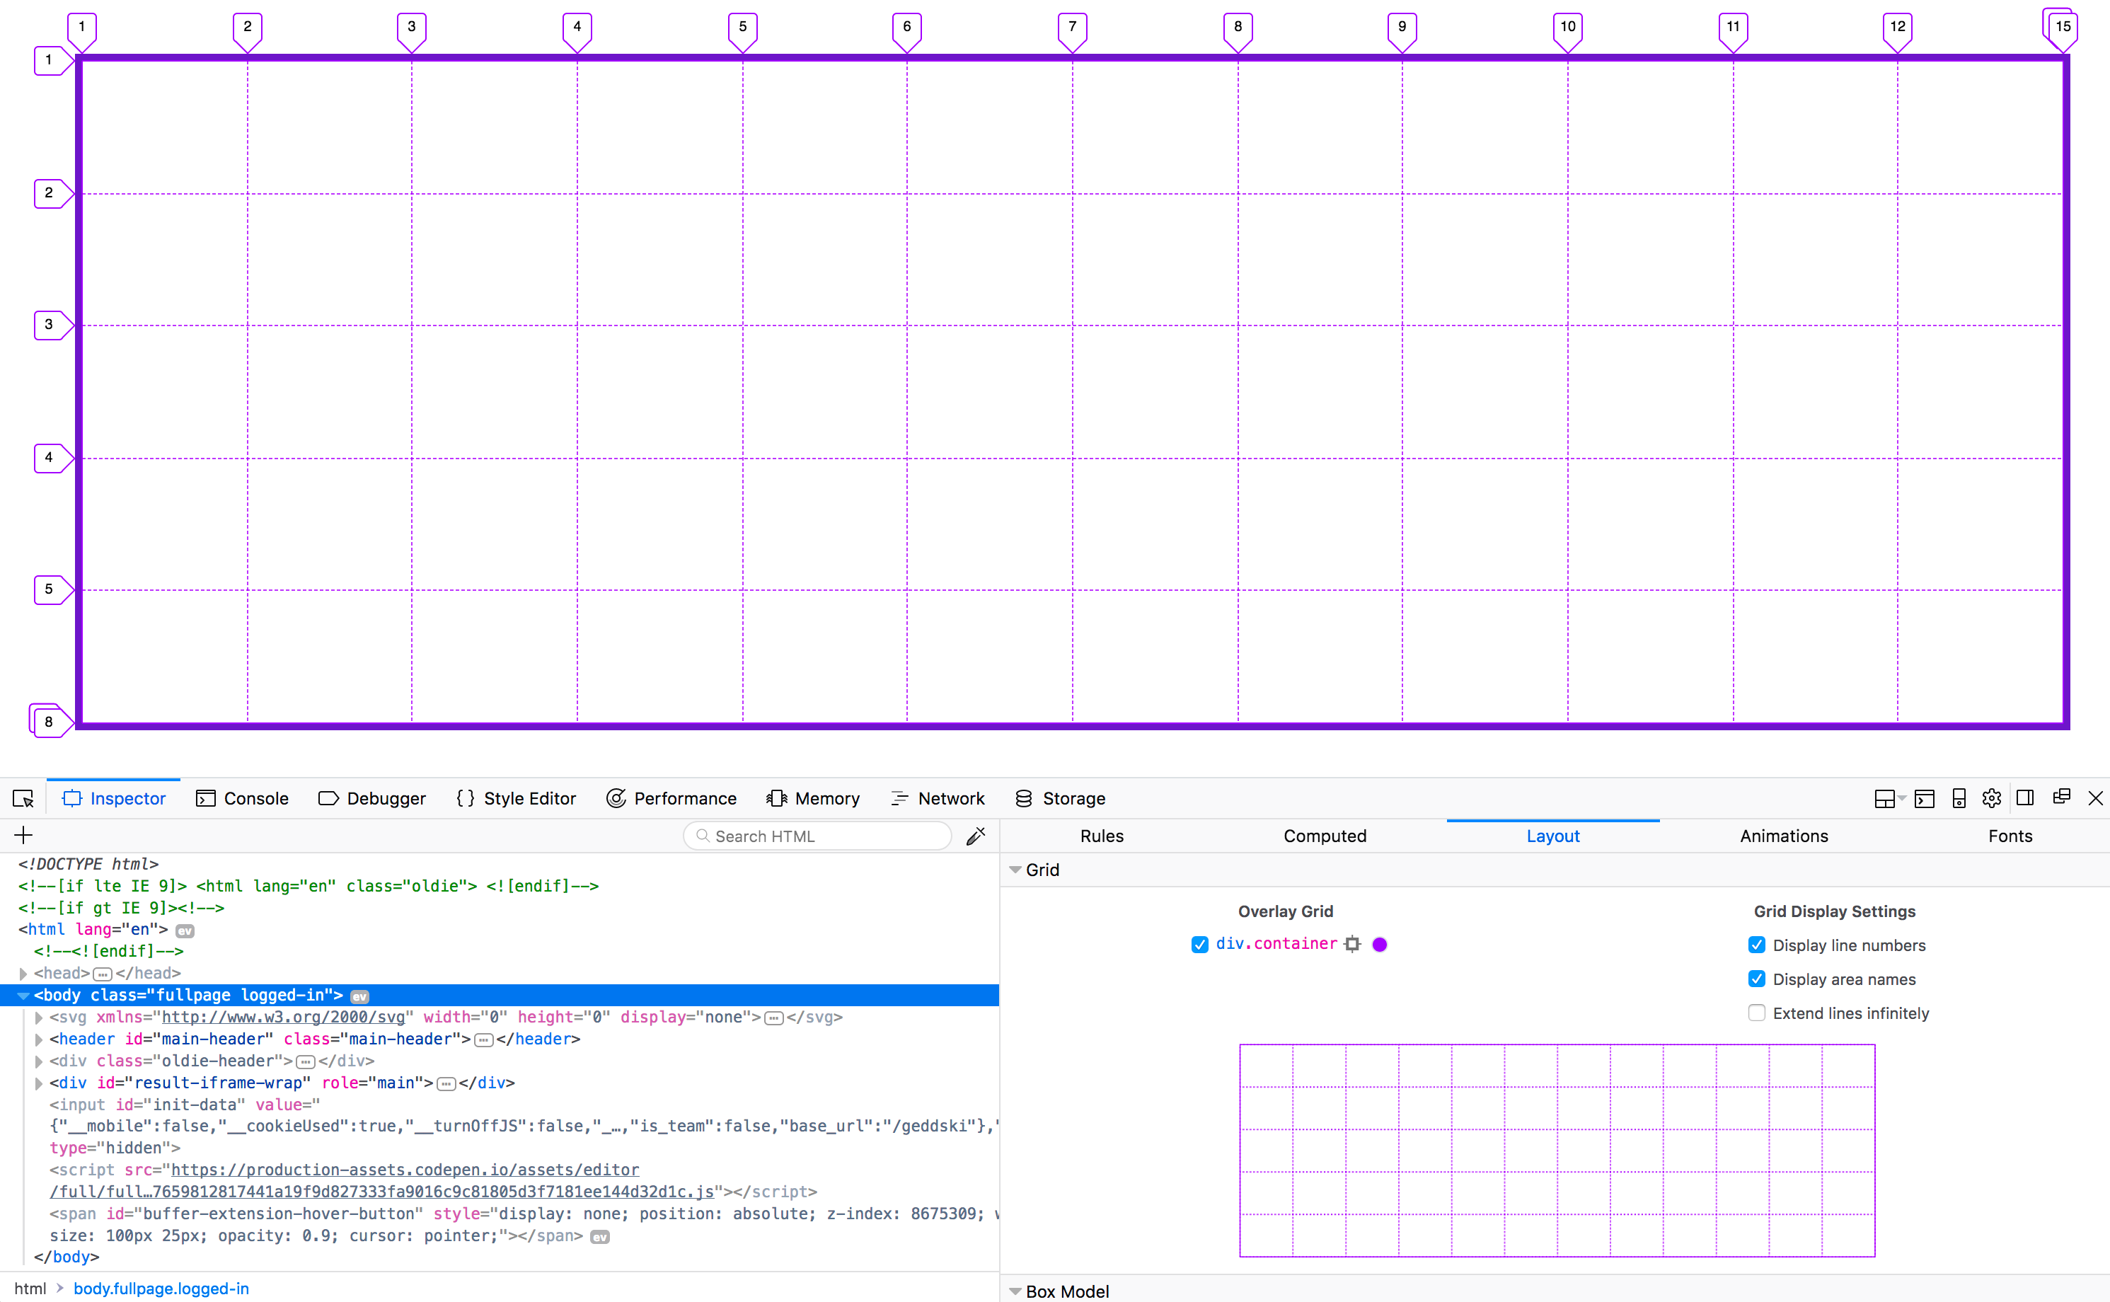Select the 'if gt IE 9' comment line
The width and height of the screenshot is (2110, 1302).
pyautogui.click(x=122, y=908)
